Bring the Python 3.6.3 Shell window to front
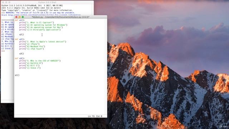 click(47, 3)
